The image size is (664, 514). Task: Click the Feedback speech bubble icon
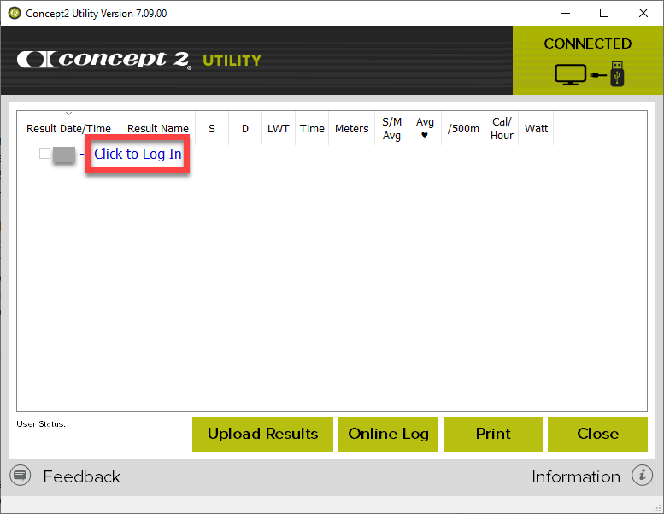pyautogui.click(x=21, y=476)
